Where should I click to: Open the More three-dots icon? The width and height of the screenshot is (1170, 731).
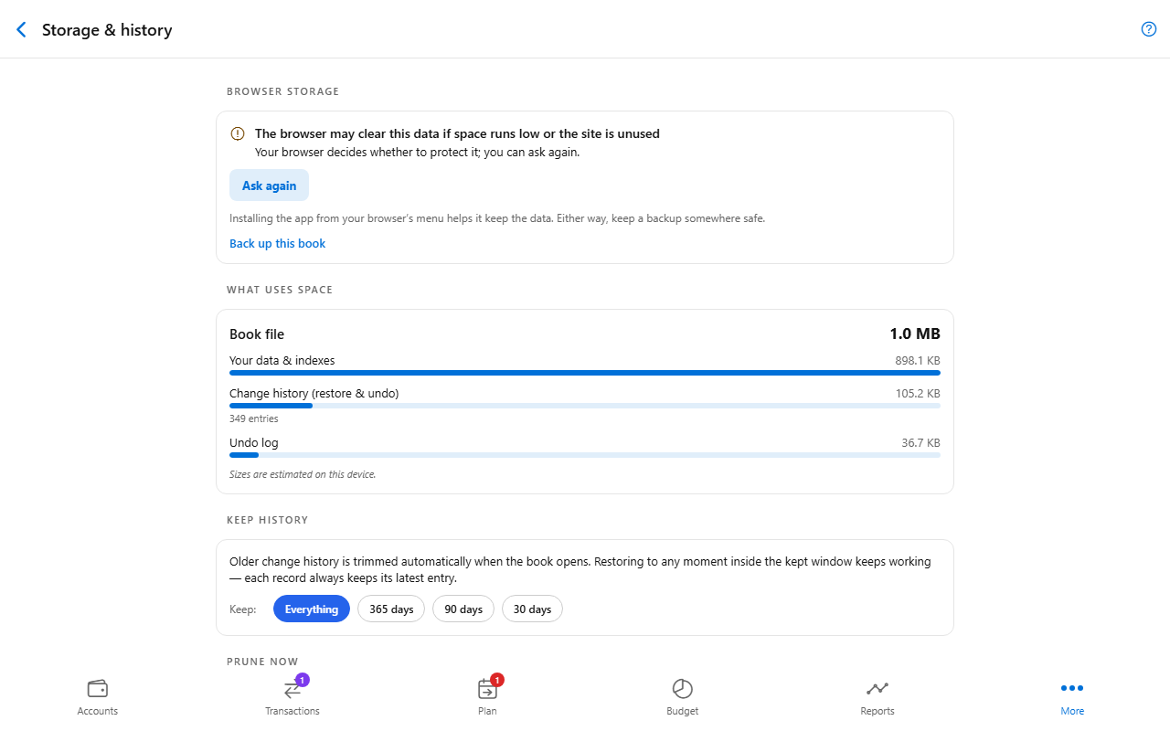pos(1072,688)
